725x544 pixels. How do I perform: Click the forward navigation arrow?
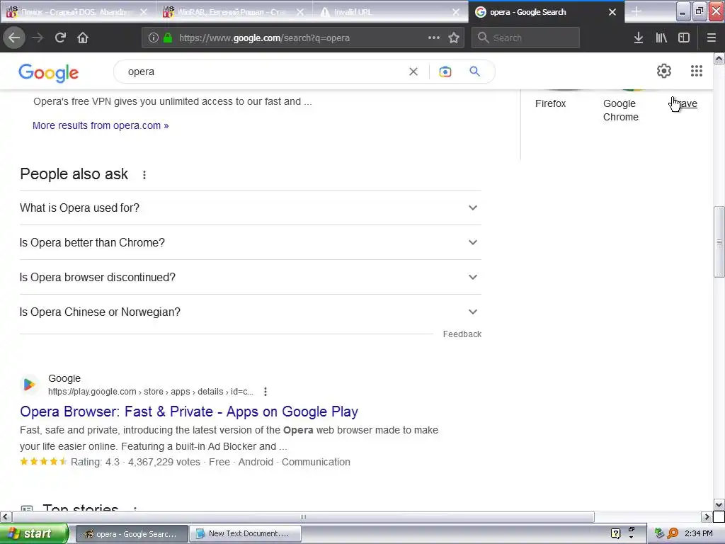pos(38,38)
